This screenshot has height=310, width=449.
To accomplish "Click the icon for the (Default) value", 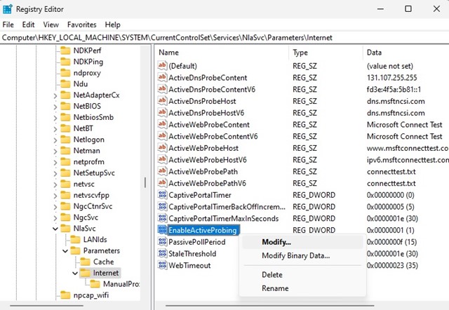I will 162,66.
